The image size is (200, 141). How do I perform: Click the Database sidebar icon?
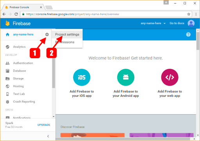click(x=7, y=71)
